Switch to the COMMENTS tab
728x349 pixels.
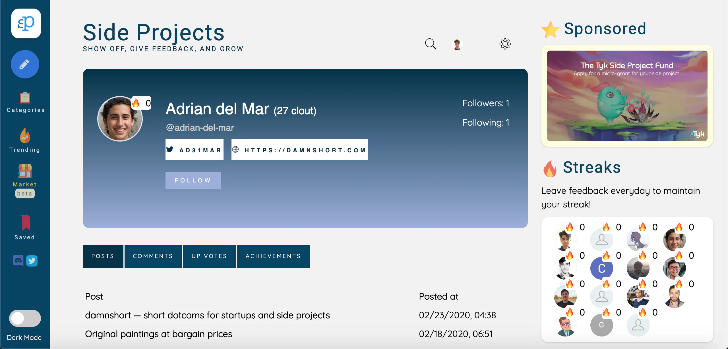(153, 256)
